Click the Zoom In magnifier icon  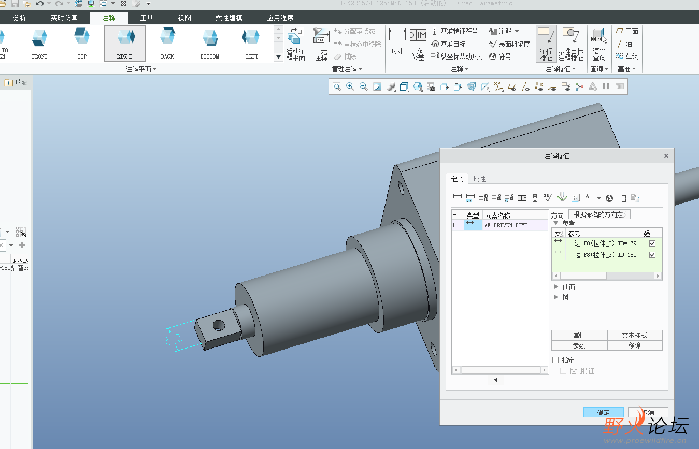[350, 87]
